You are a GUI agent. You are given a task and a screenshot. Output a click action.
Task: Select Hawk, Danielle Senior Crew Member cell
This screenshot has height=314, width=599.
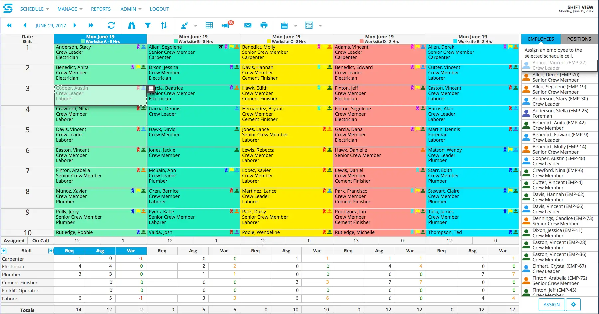click(x=379, y=157)
